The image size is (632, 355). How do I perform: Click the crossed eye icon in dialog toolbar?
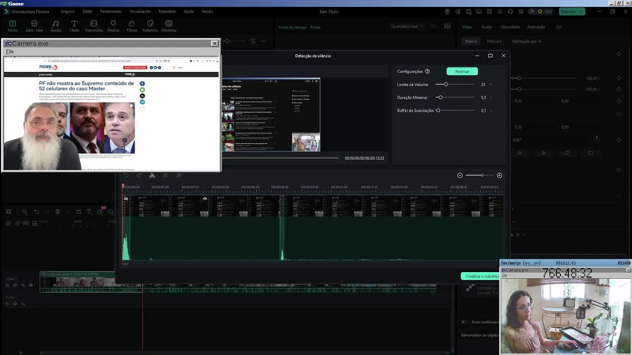[179, 176]
